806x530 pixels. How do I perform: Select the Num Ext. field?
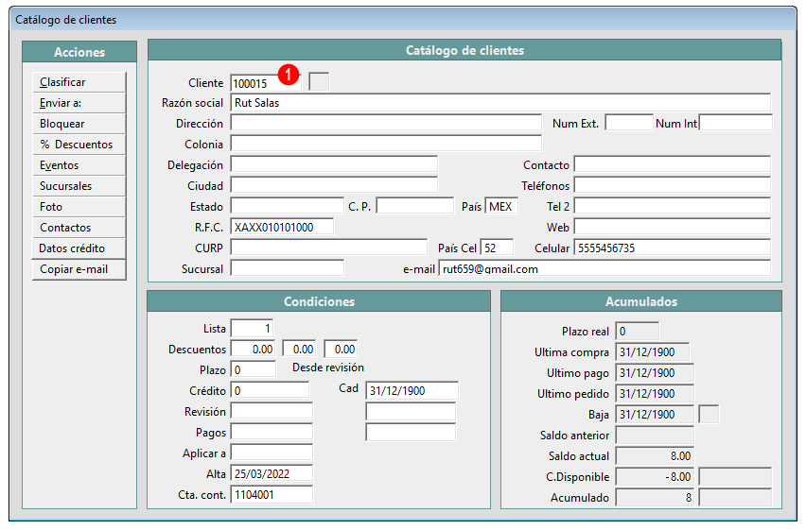click(629, 123)
